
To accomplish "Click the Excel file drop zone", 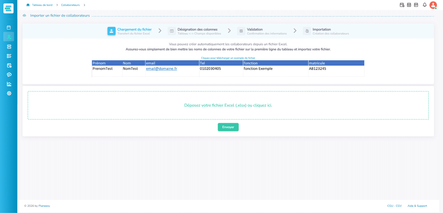I will pos(228,105).
